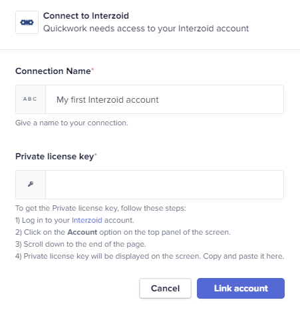Open the Interzoid account link
The height and width of the screenshot is (310, 300).
point(87,220)
